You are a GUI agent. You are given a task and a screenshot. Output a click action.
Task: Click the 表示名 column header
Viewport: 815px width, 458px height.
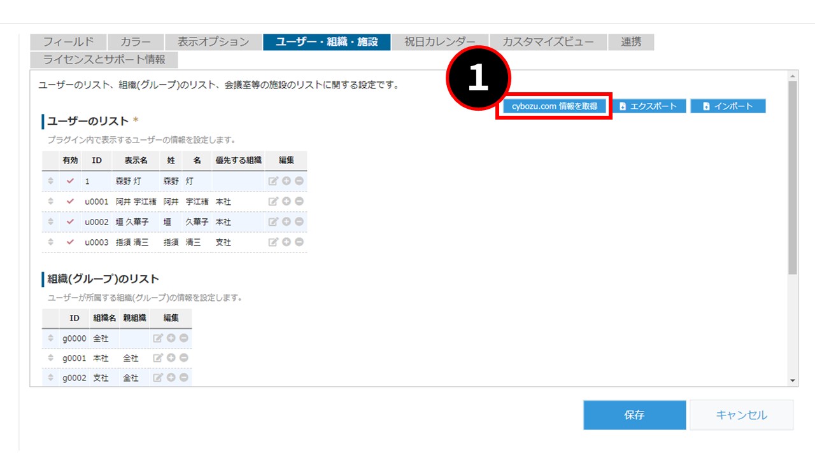point(136,161)
